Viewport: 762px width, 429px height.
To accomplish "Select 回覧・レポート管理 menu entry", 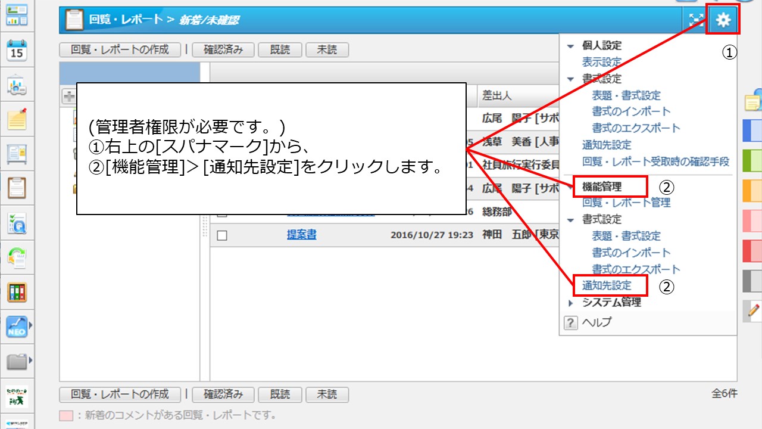I will click(x=626, y=203).
